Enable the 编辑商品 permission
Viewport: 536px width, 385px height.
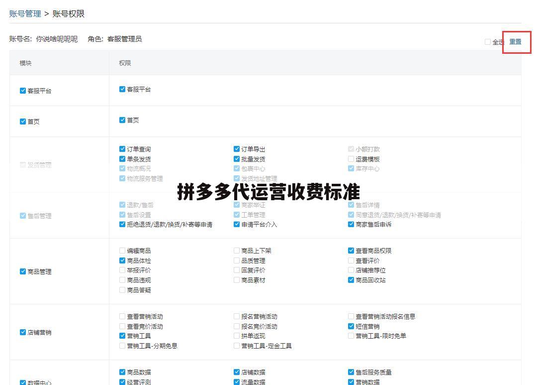pos(122,251)
